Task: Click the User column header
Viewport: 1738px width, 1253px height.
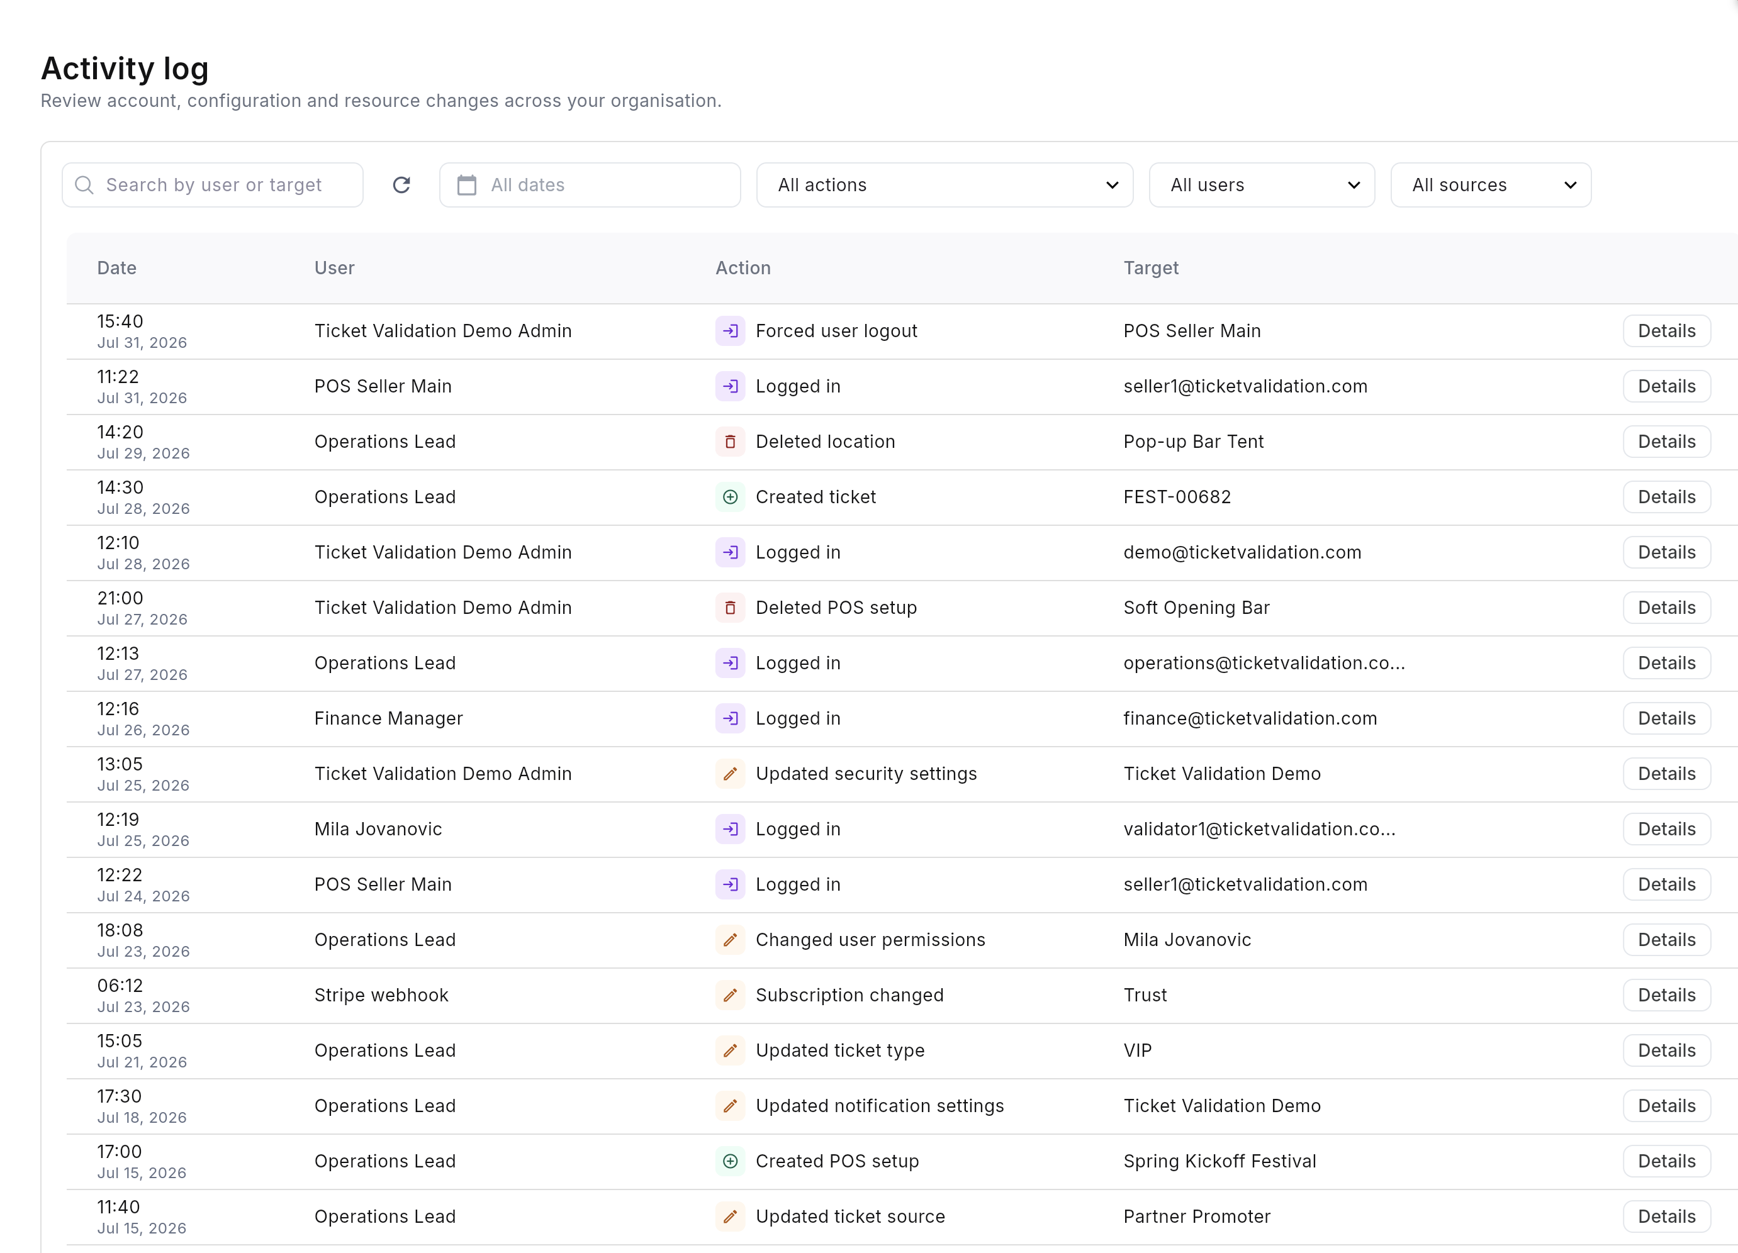Action: [334, 268]
